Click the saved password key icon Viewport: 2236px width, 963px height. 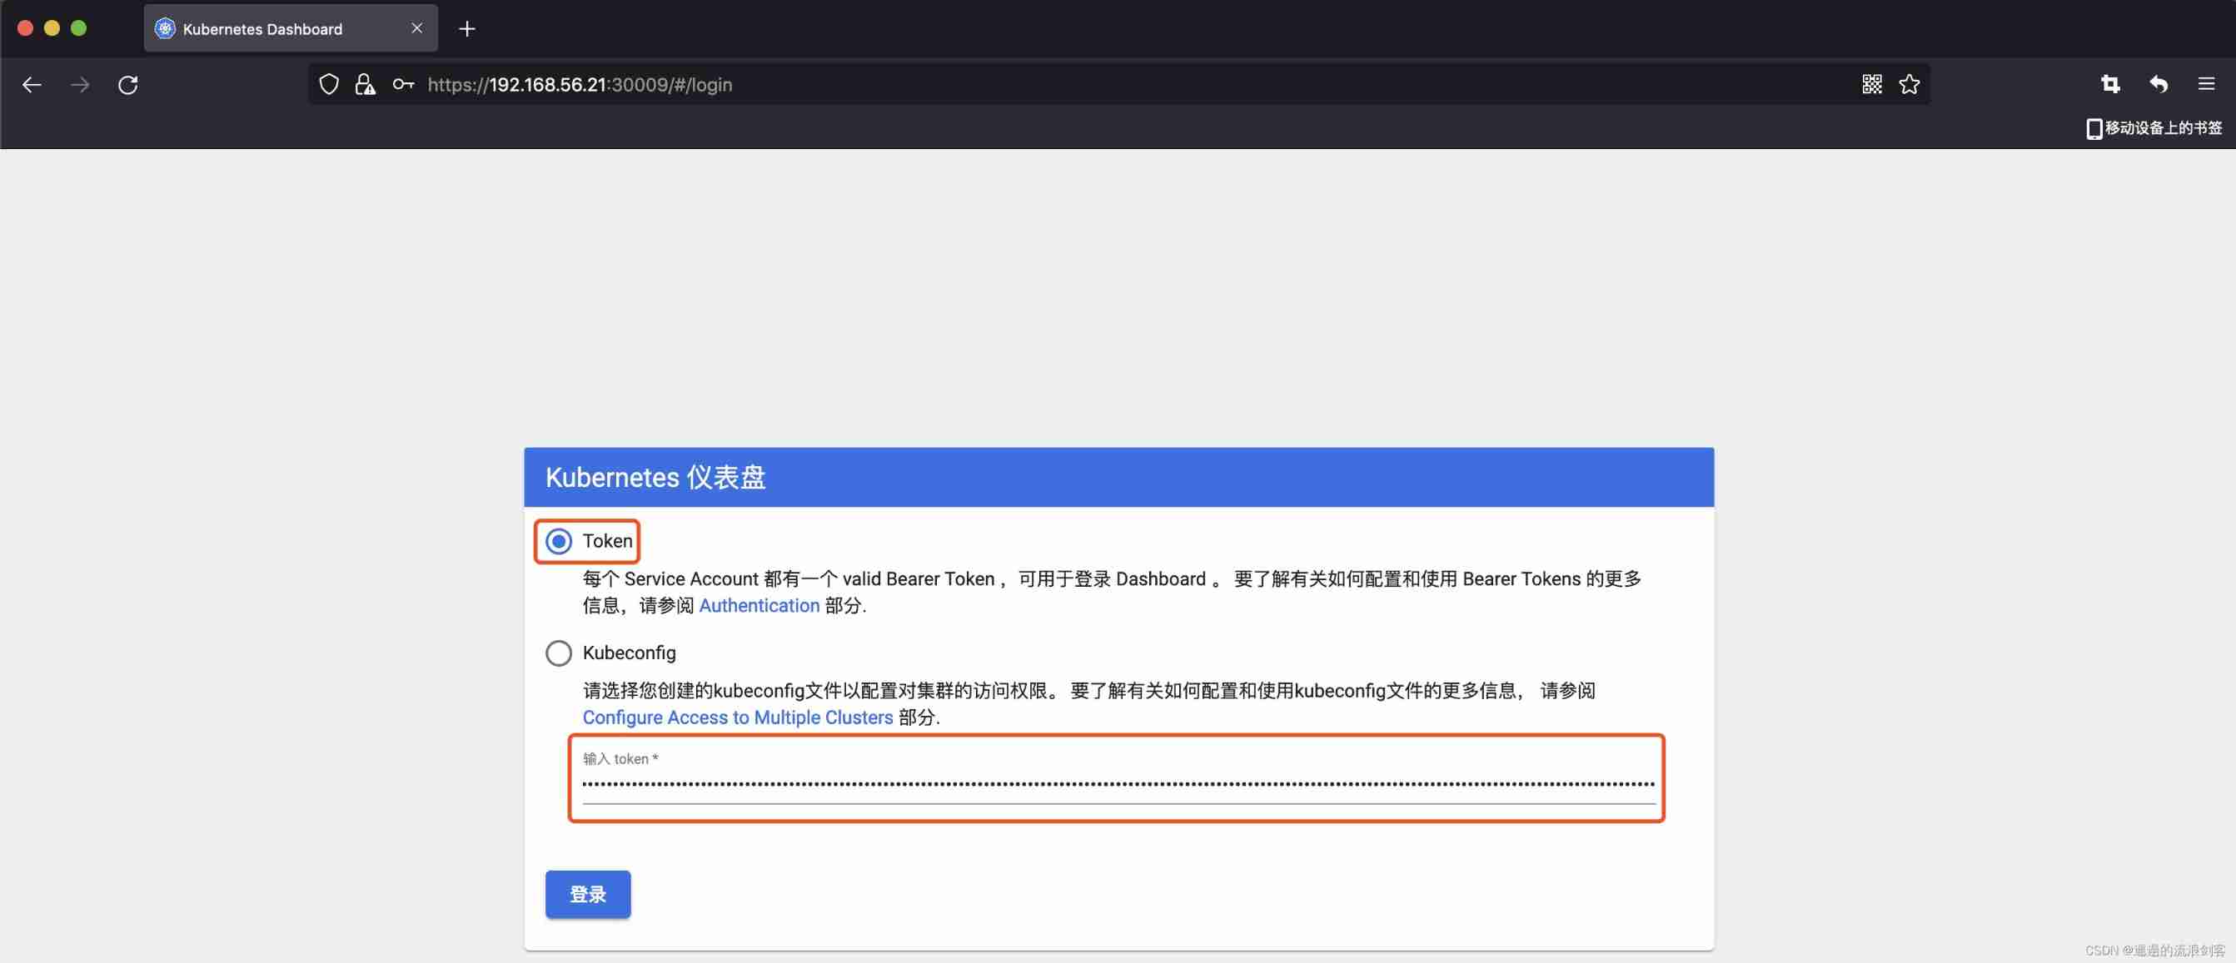point(403,84)
